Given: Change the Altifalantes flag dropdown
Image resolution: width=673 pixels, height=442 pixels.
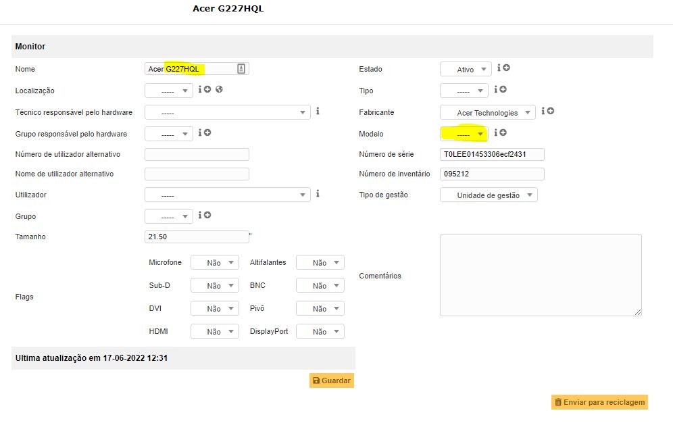Looking at the screenshot, I should coord(320,263).
